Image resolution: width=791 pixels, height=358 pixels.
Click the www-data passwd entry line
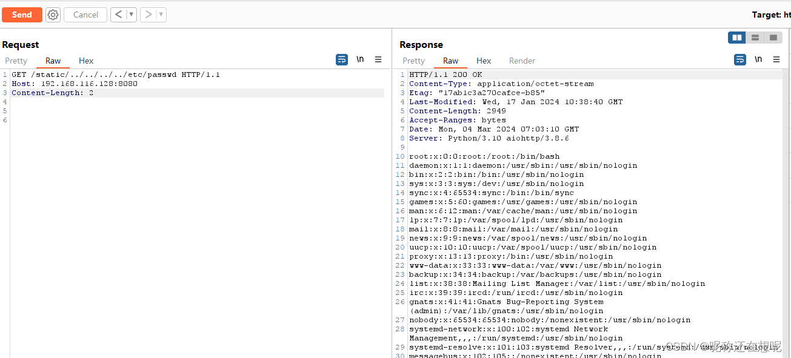point(535,266)
